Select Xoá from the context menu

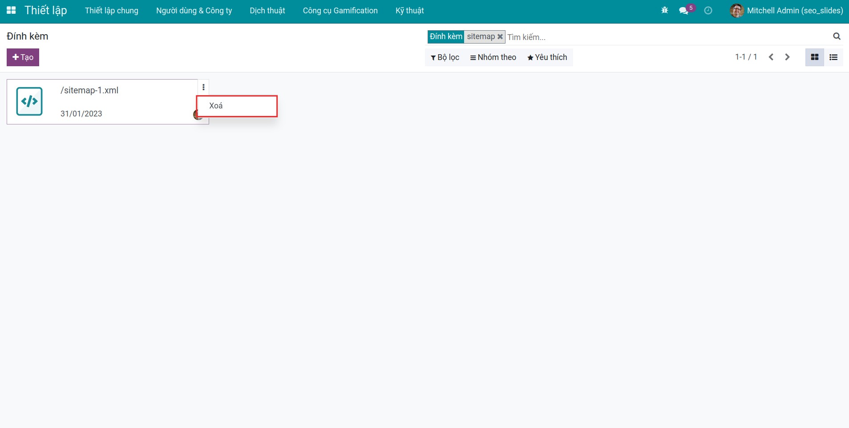click(x=216, y=106)
